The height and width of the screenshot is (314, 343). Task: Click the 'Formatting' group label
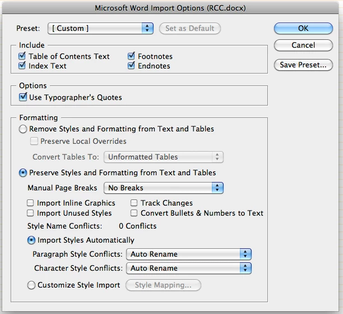tap(39, 117)
